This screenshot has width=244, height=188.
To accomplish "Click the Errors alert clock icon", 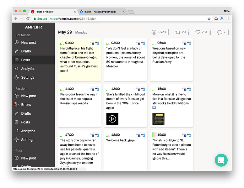I will click(x=16, y=104).
